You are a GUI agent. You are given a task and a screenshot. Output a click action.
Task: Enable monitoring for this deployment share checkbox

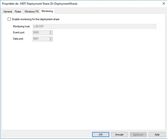[x=9, y=19]
